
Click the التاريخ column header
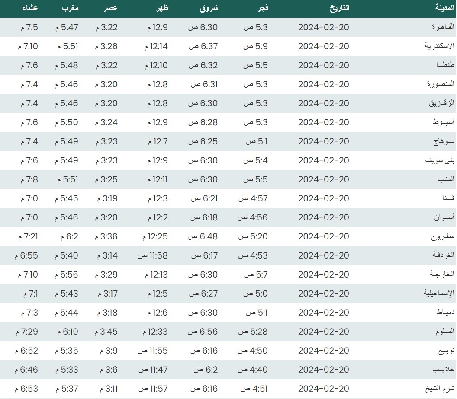click(339, 8)
